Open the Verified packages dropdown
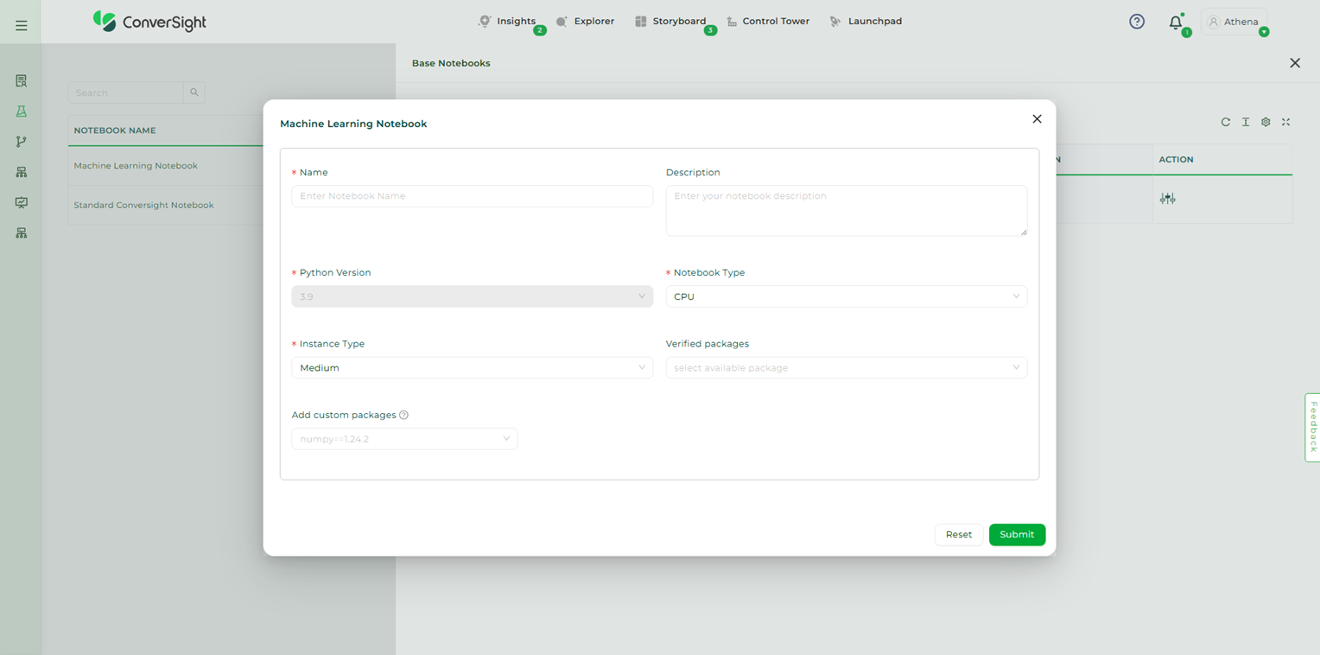This screenshot has height=655, width=1320. point(846,367)
